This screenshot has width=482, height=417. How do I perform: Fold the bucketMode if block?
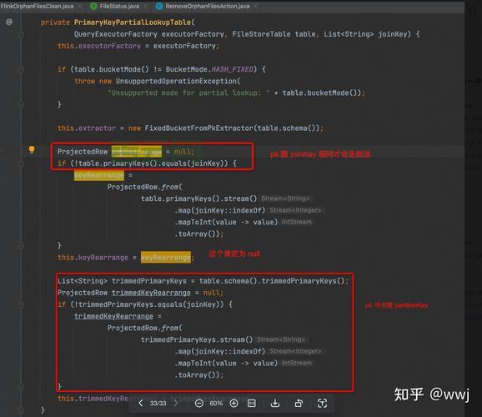pyautogui.click(x=21, y=70)
